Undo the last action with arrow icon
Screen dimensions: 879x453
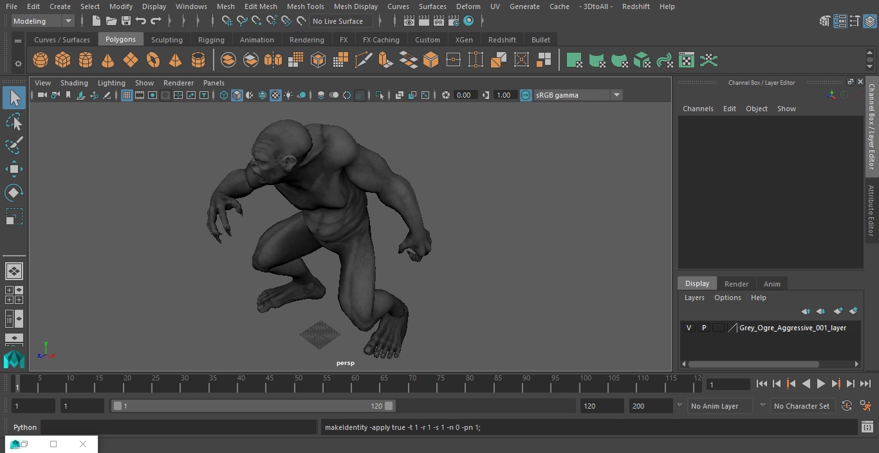(x=141, y=21)
